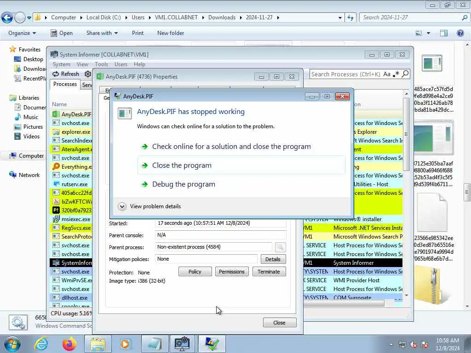The height and width of the screenshot is (353, 471).
Task: Open address bar history dropdown
Action: click(340, 18)
